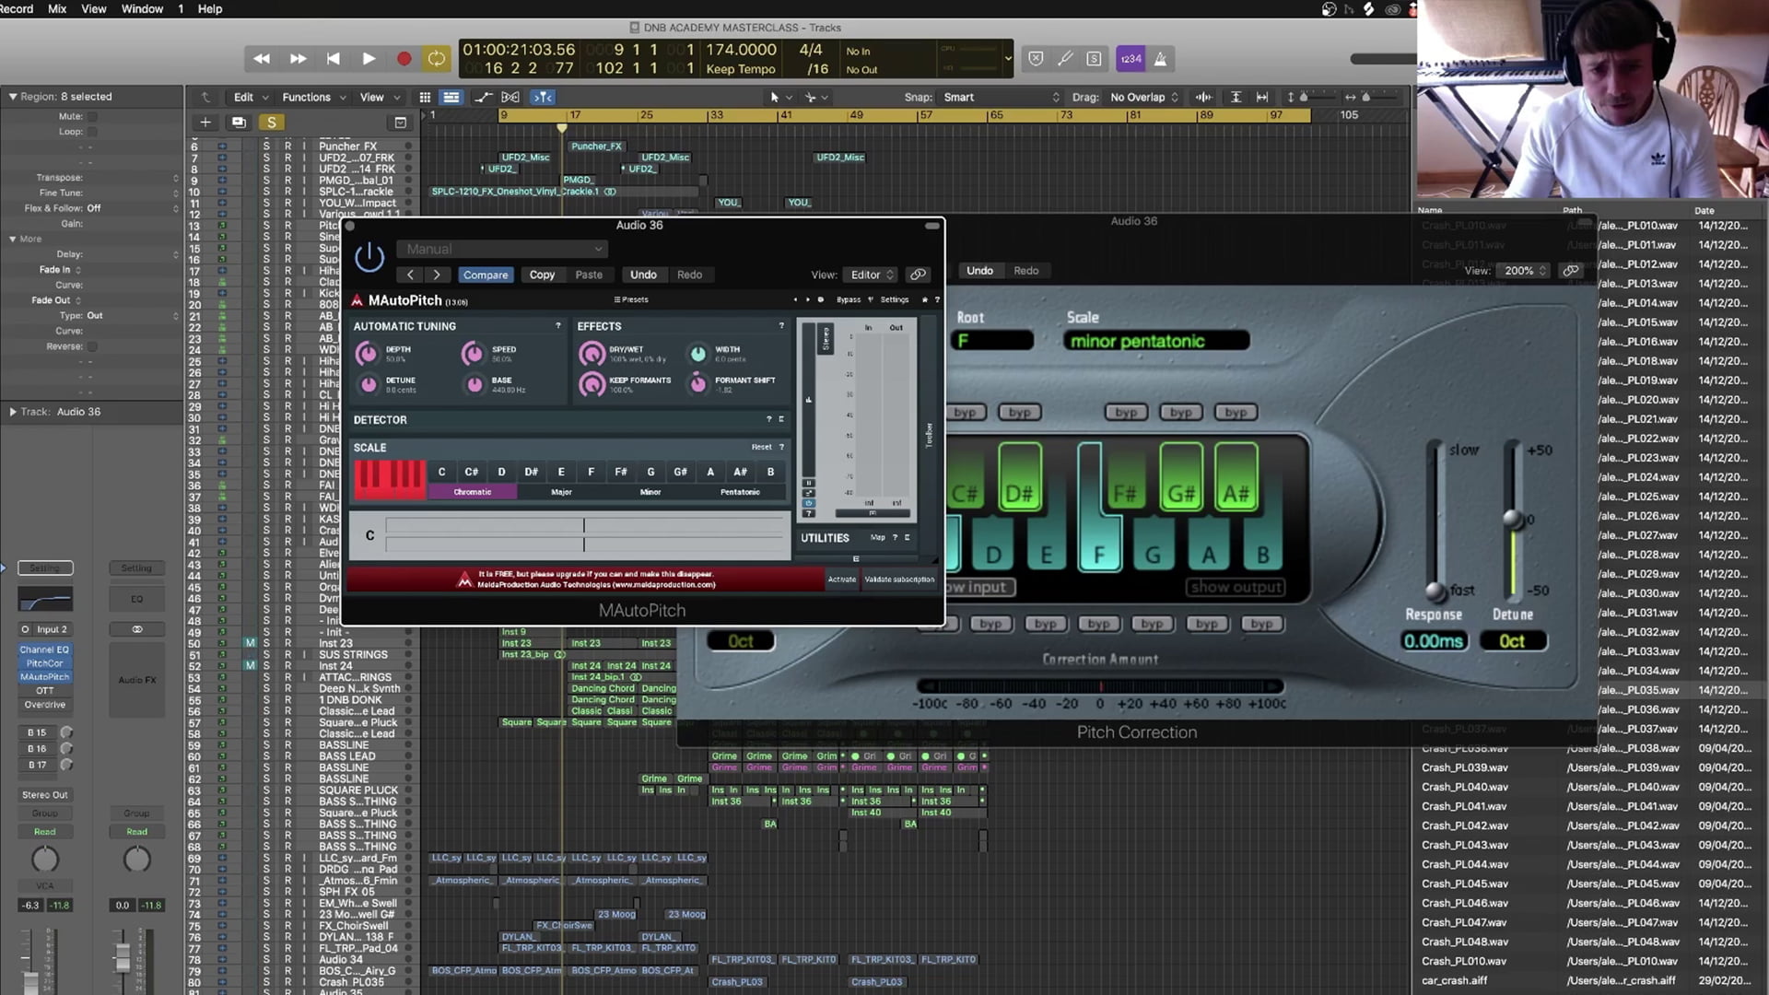Open the Snap Smart dropdown

pos(1001,97)
